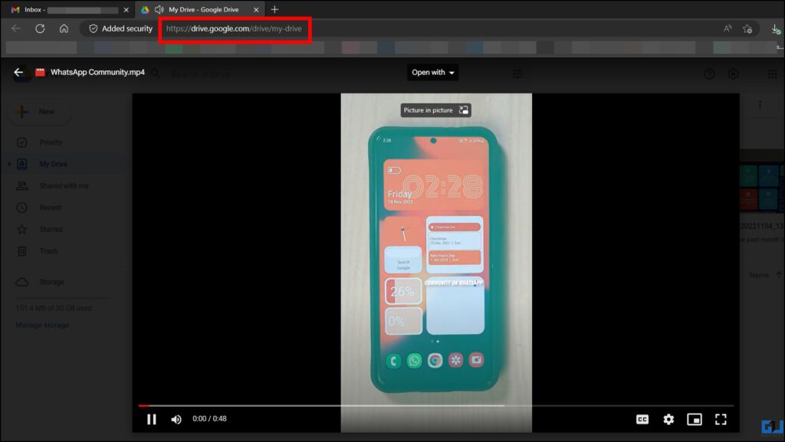Viewport: 785px width, 442px height.
Task: Open Drive settings gear
Action: (x=733, y=74)
